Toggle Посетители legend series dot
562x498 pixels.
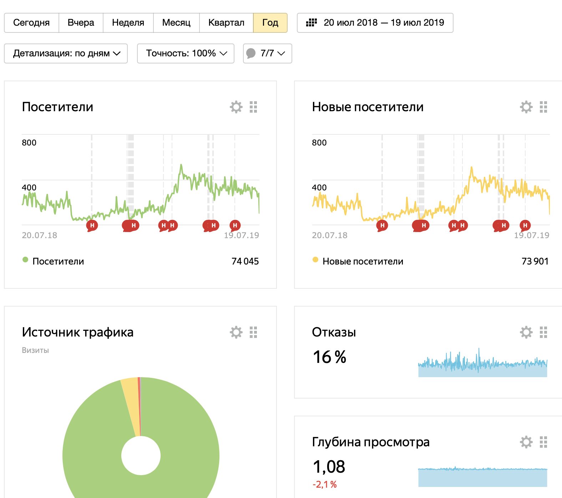coord(25,260)
